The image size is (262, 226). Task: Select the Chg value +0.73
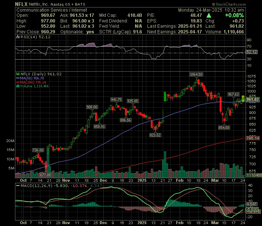coord(238,21)
